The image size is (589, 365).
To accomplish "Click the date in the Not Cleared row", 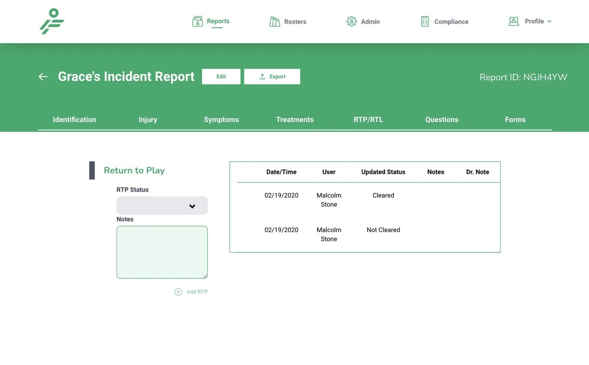I will click(281, 230).
